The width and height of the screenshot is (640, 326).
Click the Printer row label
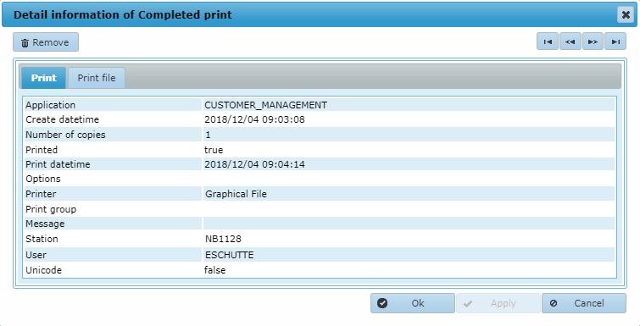pyautogui.click(x=41, y=194)
